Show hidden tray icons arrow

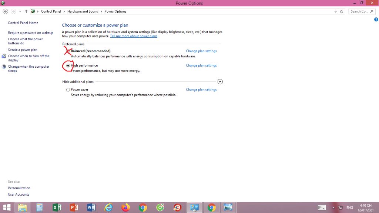[x=333, y=208]
